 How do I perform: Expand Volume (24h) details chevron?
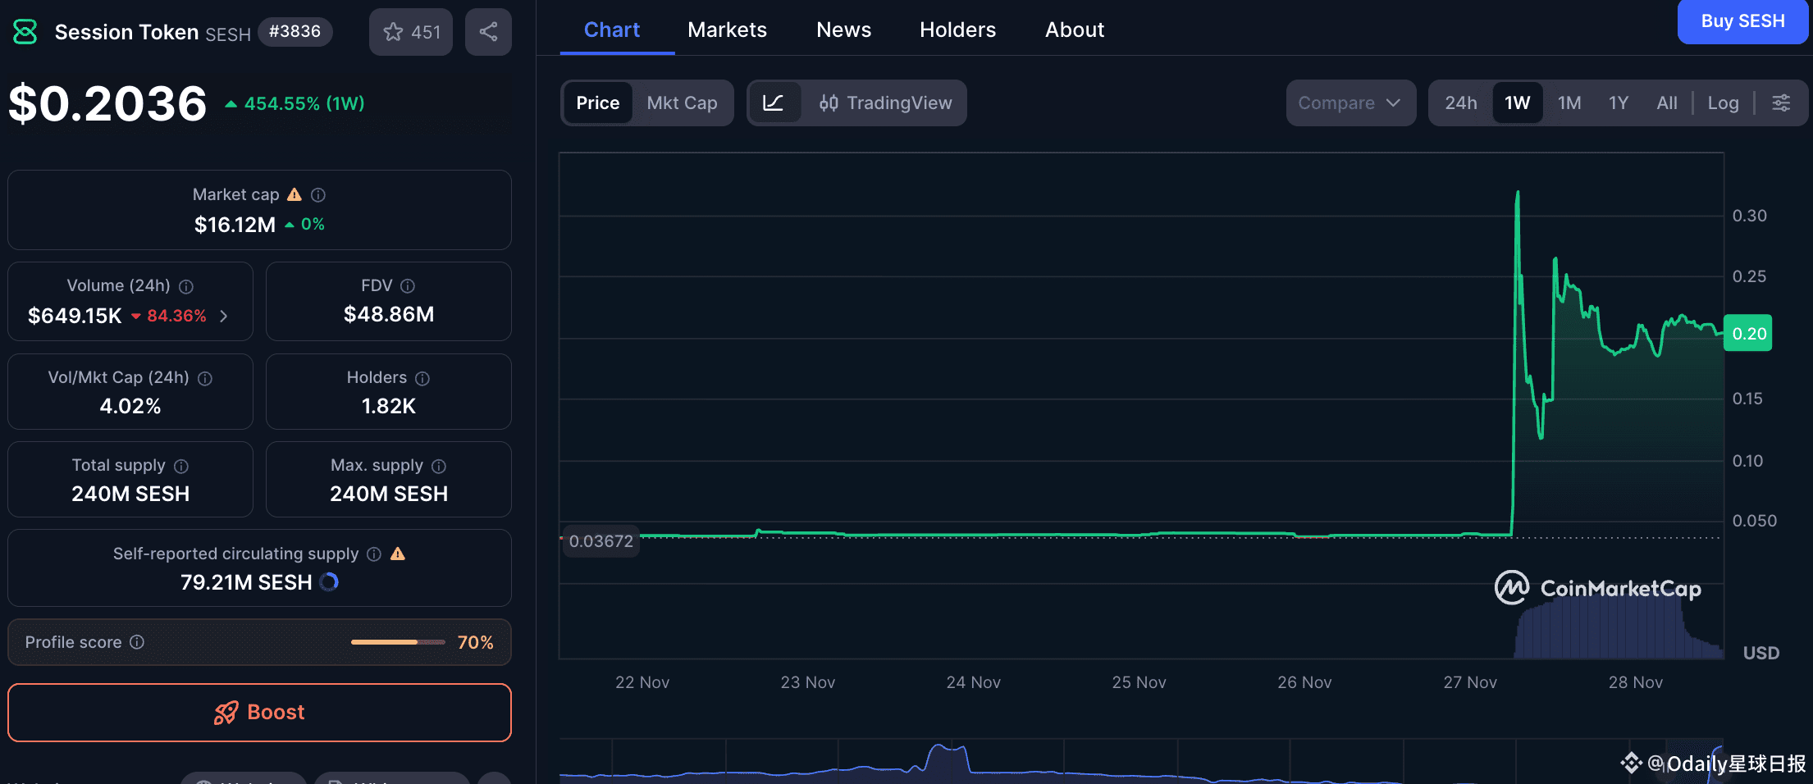(224, 317)
